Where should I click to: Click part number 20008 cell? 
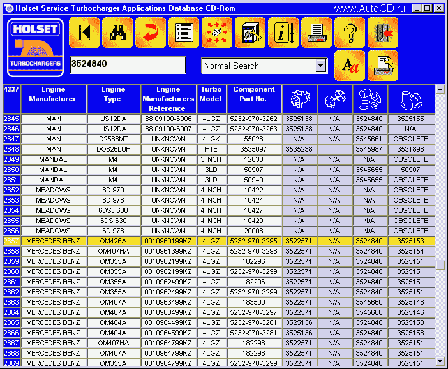click(254, 231)
